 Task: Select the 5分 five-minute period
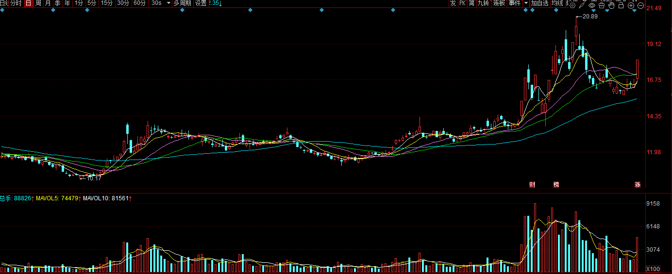92,3
